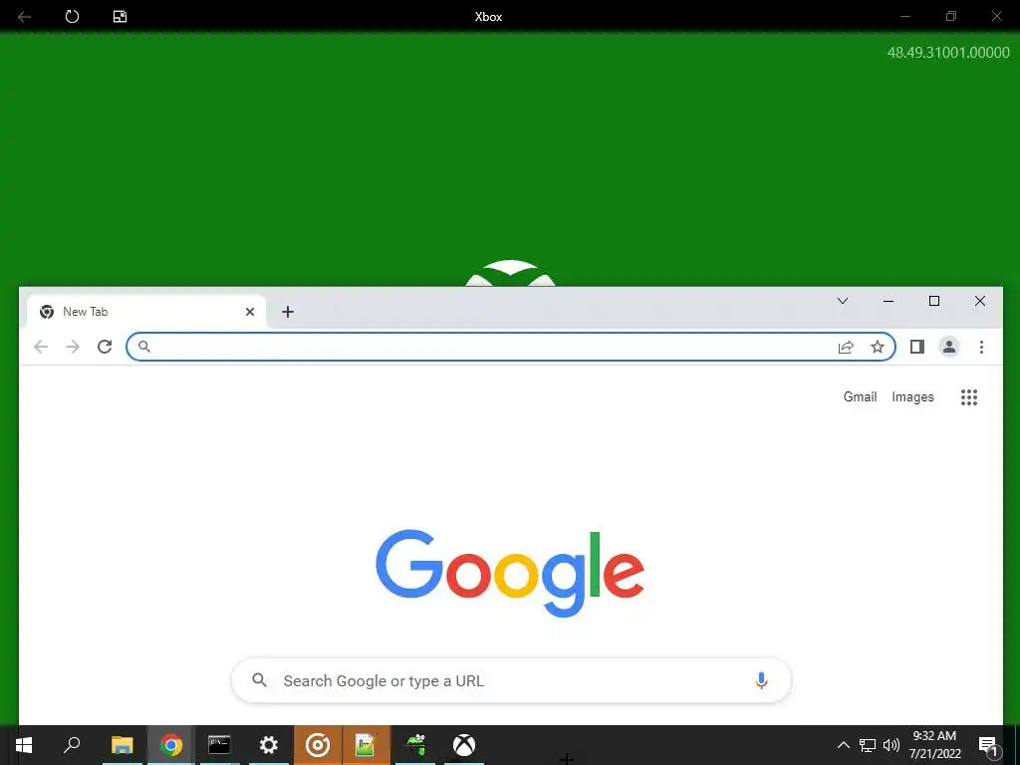Reload the Chrome page
The width and height of the screenshot is (1020, 765).
105,347
